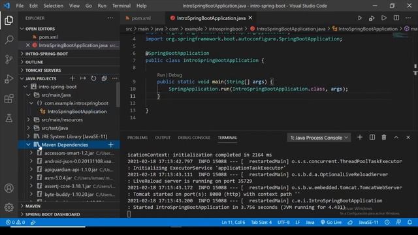
Task: Click JavaSE-11 runtime in status bar
Action: pyautogui.click(x=368, y=222)
